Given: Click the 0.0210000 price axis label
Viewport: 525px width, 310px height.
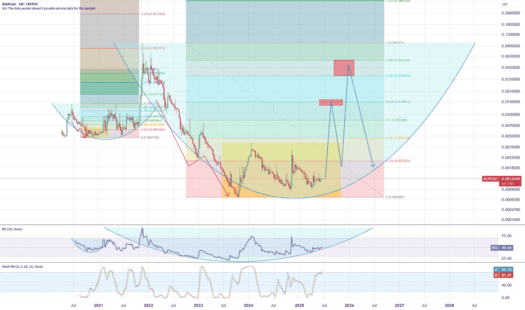Looking at the screenshot, I should click(x=510, y=91).
